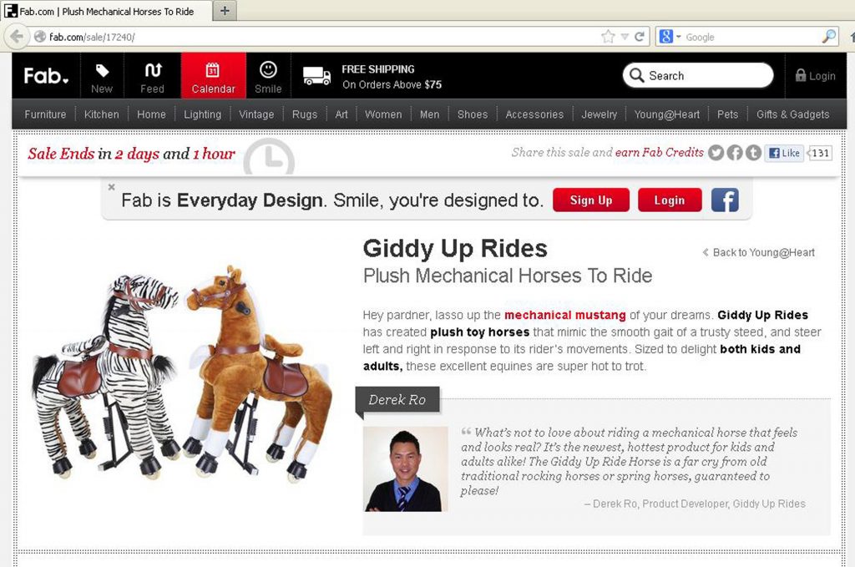The image size is (855, 567).
Task: Click the red Login button in banner
Action: [x=670, y=200]
